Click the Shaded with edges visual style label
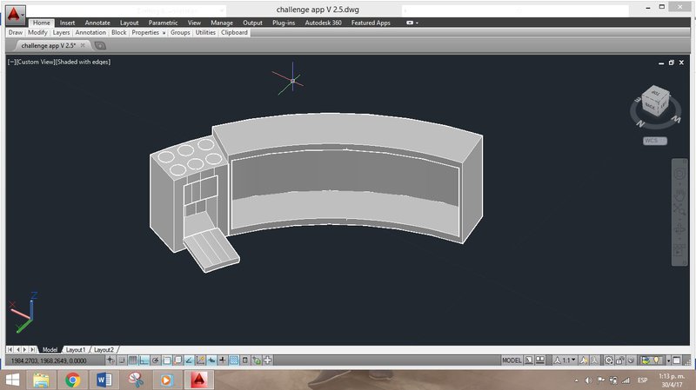696x390 pixels. tap(84, 62)
